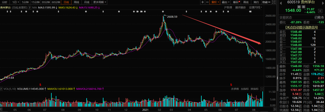
Task: Select the 5分钟 period tab
Action: [25, 2]
